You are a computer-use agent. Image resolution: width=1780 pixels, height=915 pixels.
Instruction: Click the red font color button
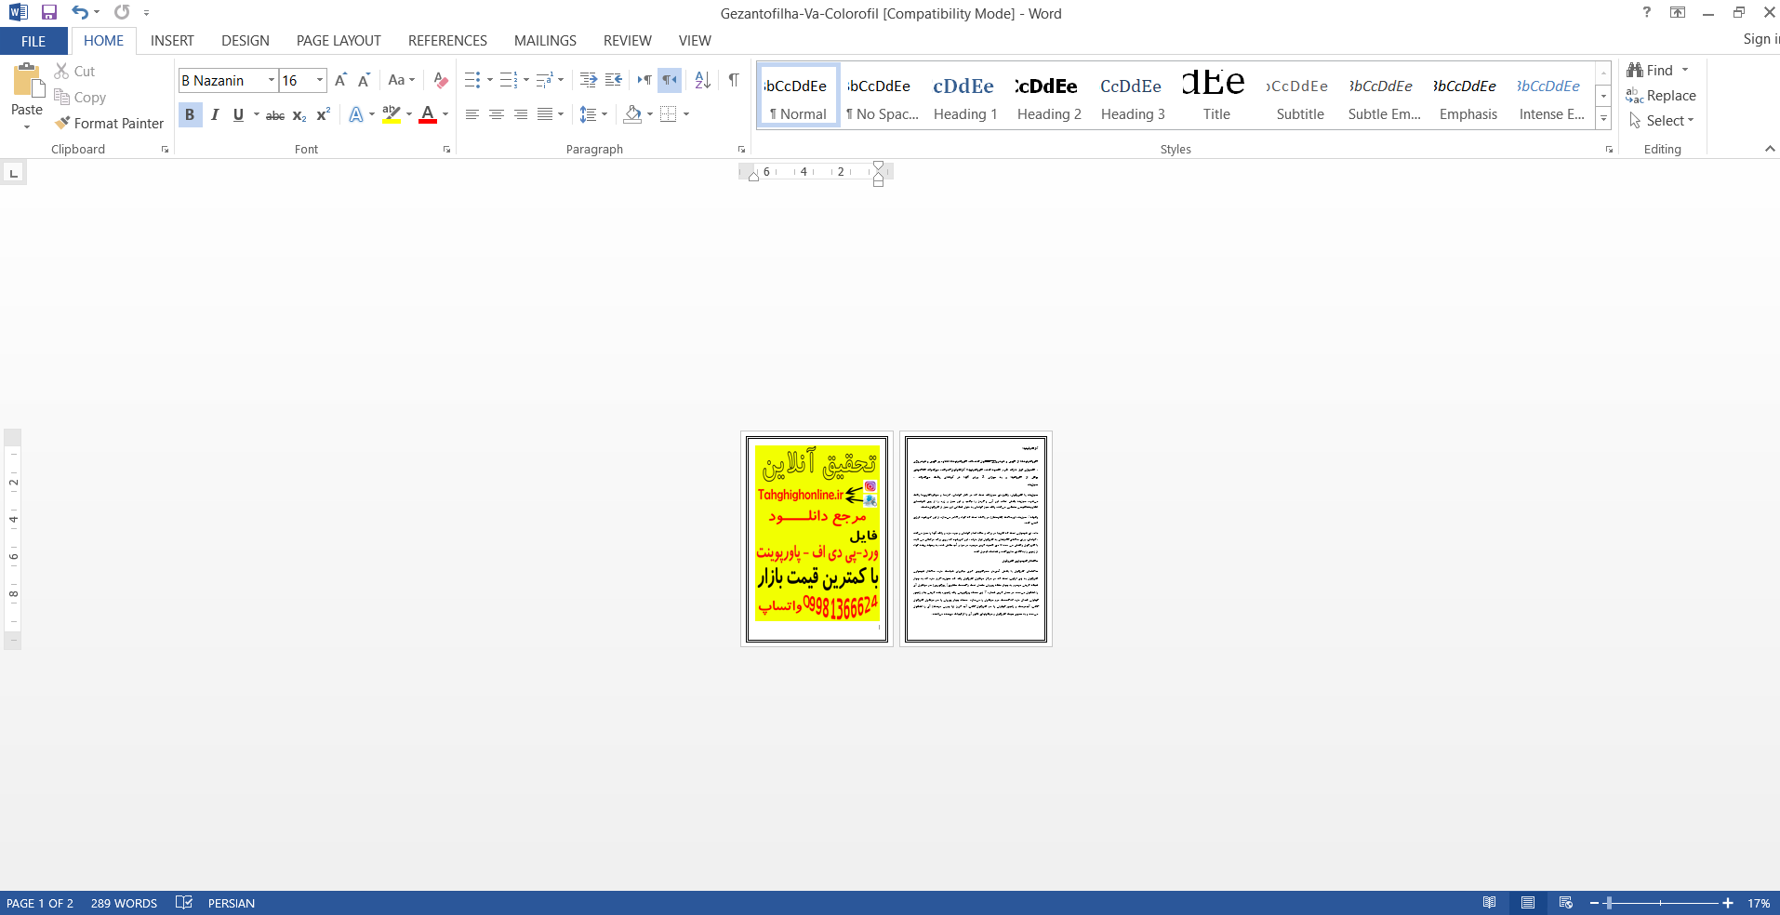pos(428,115)
